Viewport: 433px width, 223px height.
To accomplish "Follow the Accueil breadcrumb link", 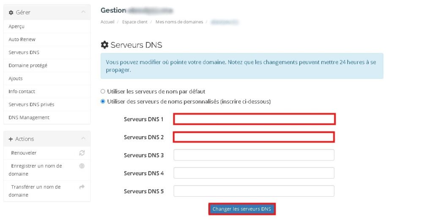I will pyautogui.click(x=107, y=22).
